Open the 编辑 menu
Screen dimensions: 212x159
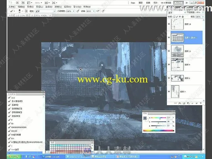tap(21, 7)
